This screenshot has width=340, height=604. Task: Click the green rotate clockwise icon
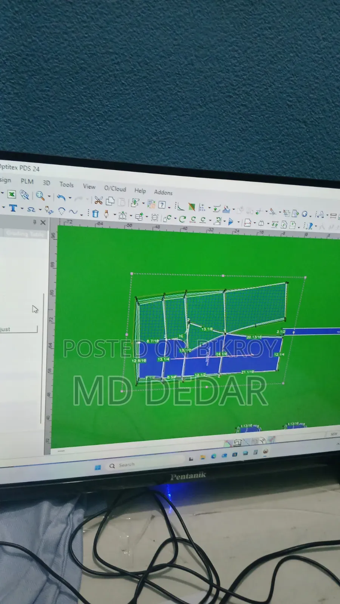[x=182, y=219]
